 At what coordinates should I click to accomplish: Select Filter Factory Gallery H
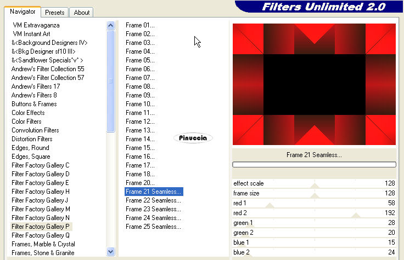pos(41,192)
